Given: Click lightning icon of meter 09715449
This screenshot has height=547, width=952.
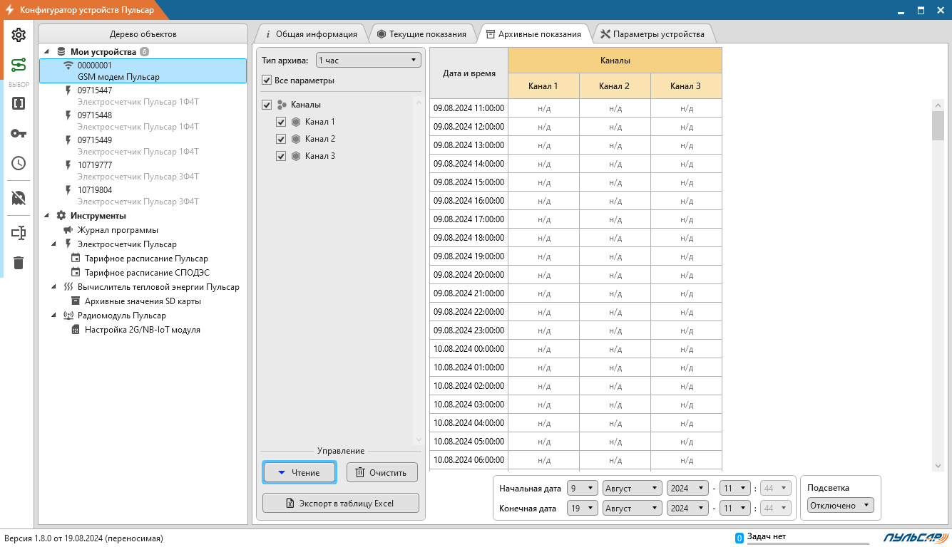Looking at the screenshot, I should click(x=68, y=140).
